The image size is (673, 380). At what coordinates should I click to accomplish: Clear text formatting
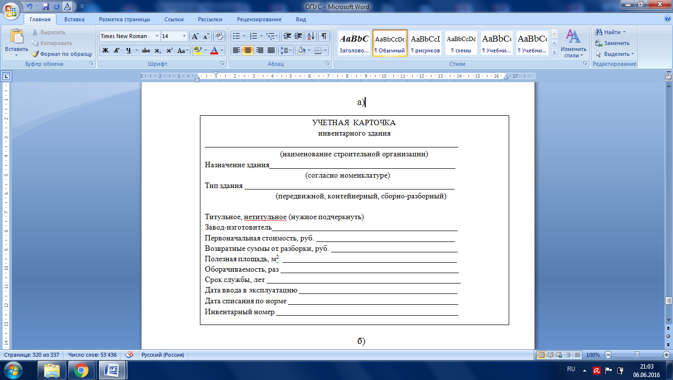click(220, 36)
